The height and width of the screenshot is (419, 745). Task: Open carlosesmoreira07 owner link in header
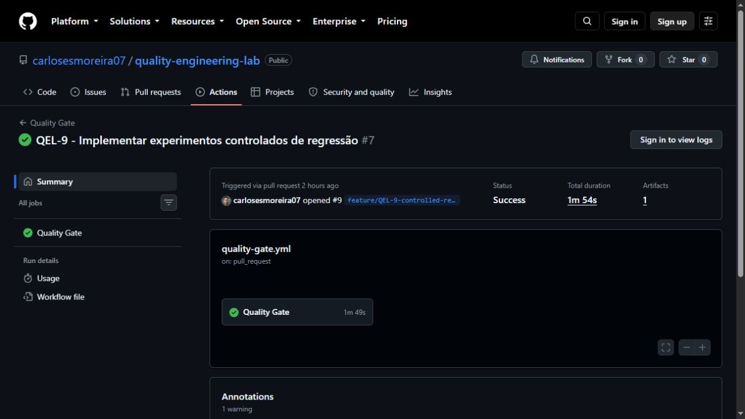[79, 60]
